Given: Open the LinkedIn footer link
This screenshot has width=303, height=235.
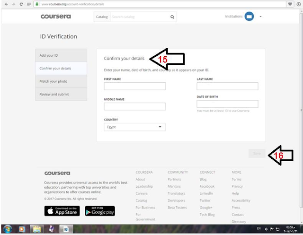Looking at the screenshot, I should 206,193.
